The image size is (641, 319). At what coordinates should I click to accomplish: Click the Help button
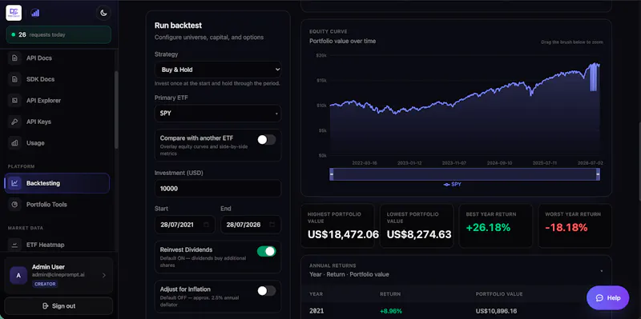608,297
